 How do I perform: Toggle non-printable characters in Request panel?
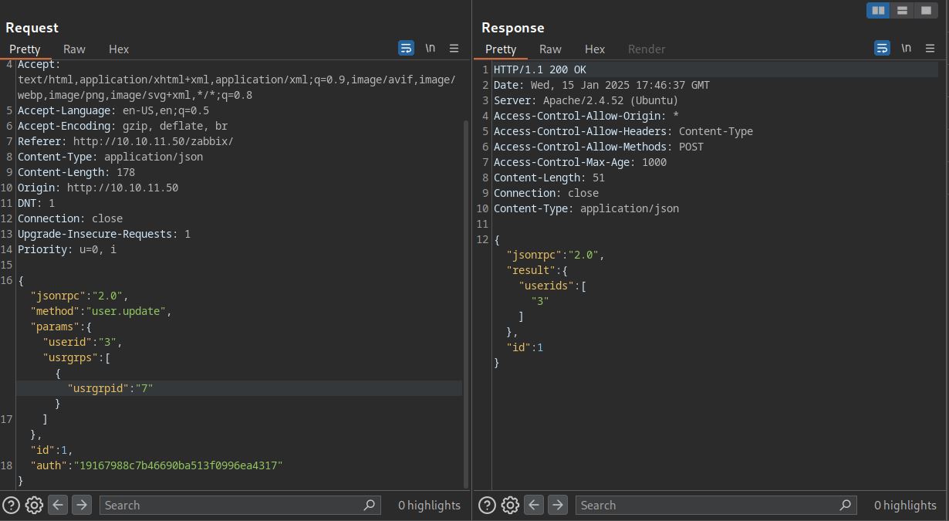pos(430,48)
